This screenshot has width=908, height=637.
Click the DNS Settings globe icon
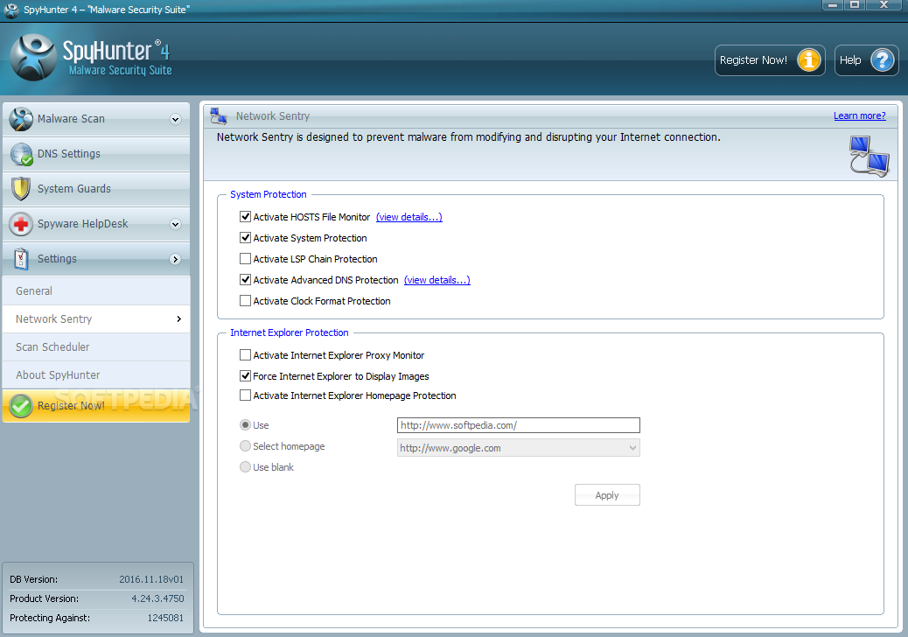[21, 154]
